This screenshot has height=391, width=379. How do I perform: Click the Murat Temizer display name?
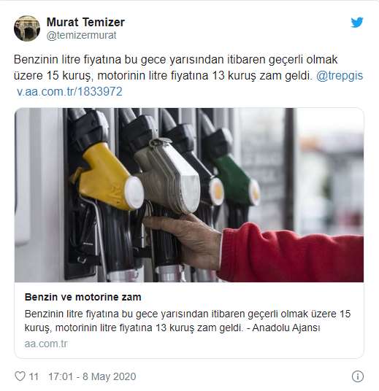[85, 22]
